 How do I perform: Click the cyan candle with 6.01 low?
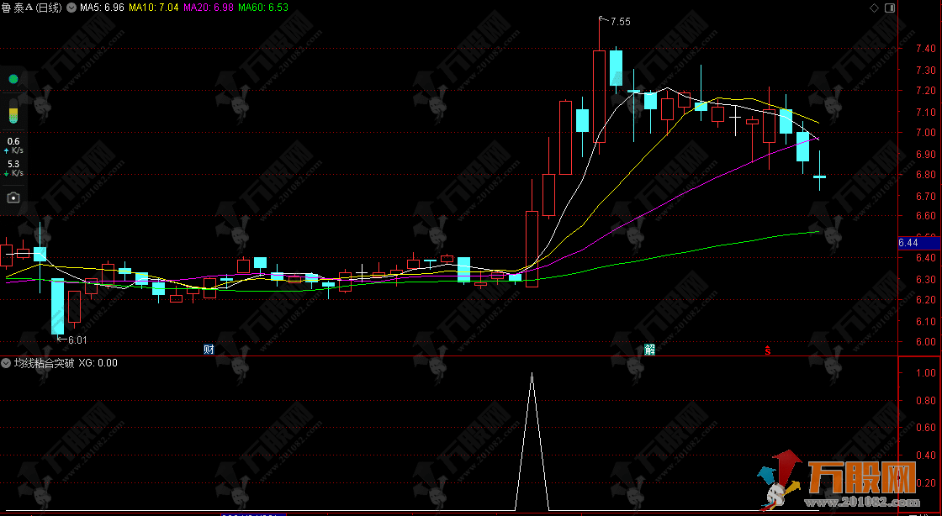(58, 306)
